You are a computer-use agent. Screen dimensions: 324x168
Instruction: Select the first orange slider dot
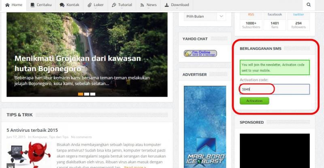pos(81,94)
